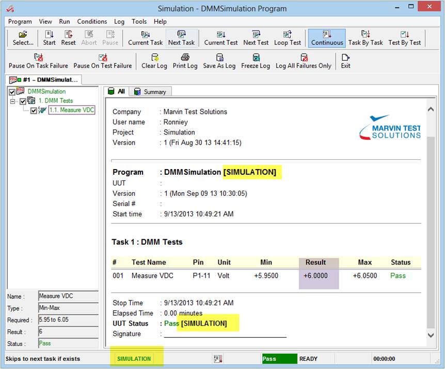
Task: Exit the program via toolbar Exit
Action: point(345,61)
